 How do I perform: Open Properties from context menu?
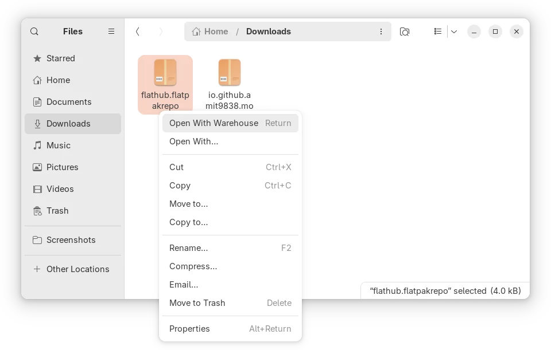230,329
